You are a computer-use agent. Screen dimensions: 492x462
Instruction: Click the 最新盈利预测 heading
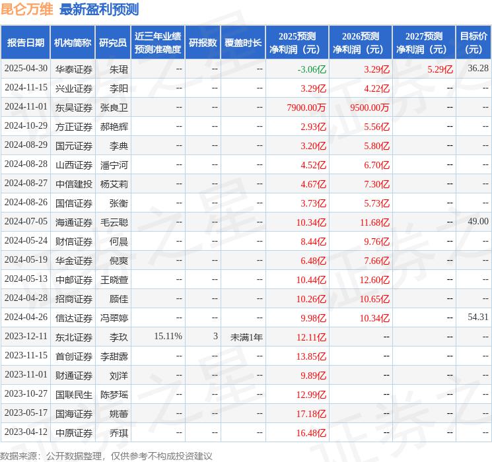[x=99, y=9]
